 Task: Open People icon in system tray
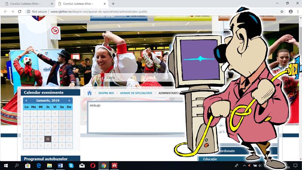tap(237, 165)
